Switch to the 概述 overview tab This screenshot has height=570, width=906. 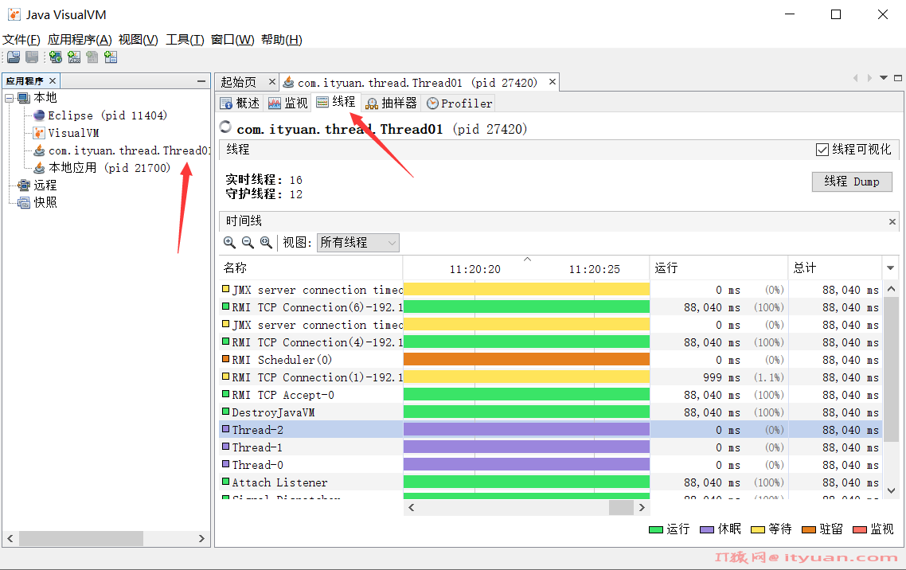[x=240, y=103]
